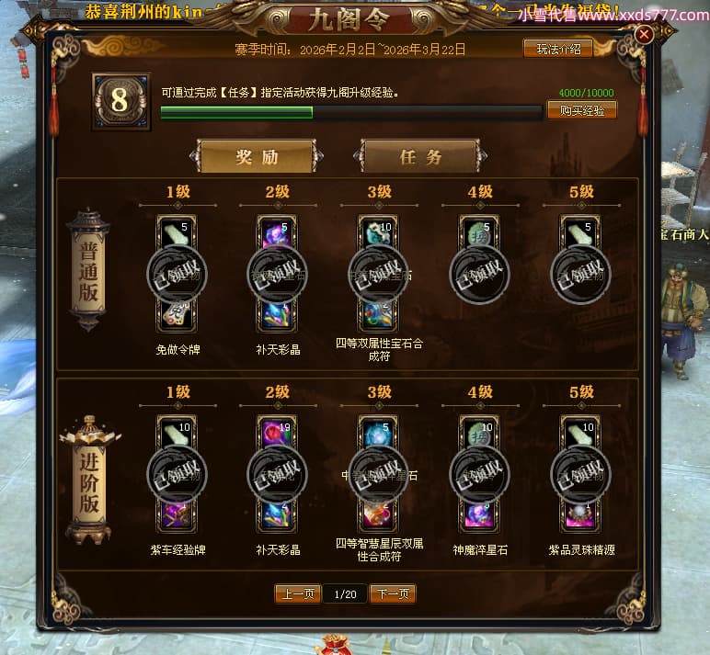Switch to the 奖励 tab
Image resolution: width=710 pixels, height=655 pixels.
257,156
